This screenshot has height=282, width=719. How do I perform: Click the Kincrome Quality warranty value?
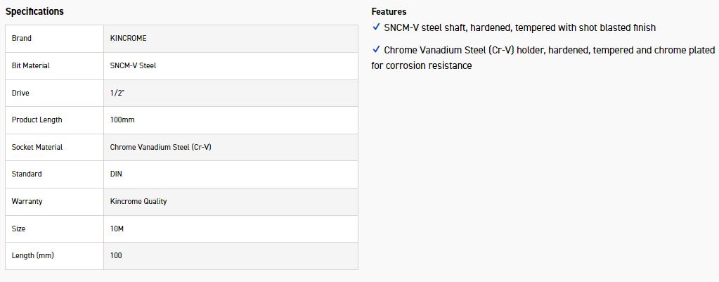pyautogui.click(x=138, y=201)
